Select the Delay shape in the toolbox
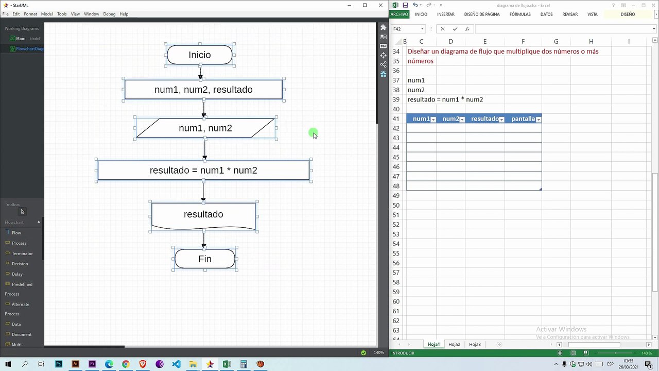659x371 pixels. point(17,274)
